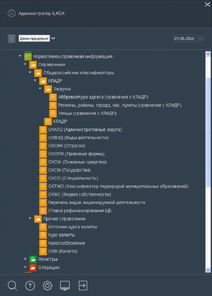This screenshot has height=296, width=212.
Task: Collapse the Загрузка folder arrow
Action: point(40,88)
